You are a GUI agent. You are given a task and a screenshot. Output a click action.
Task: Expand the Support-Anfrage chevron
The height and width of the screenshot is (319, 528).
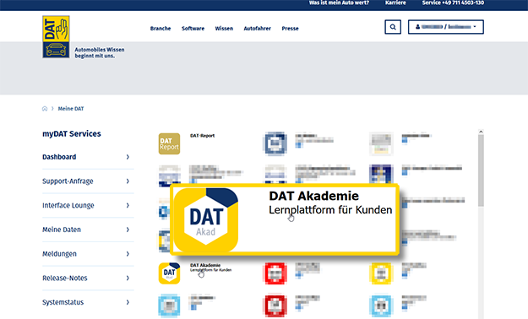[x=128, y=181]
